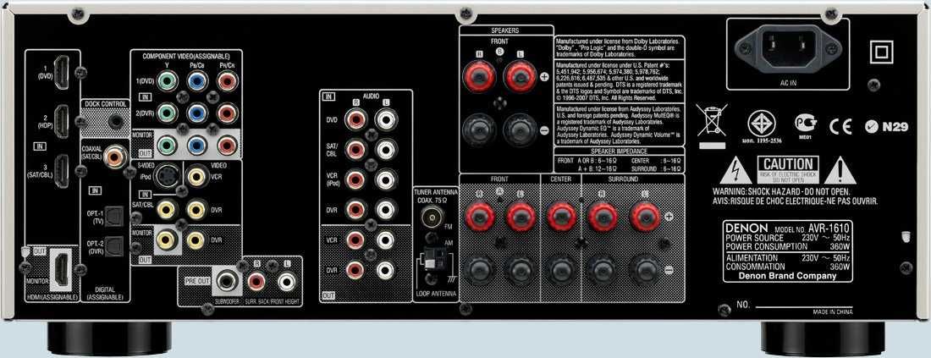Viewport: 931px width, 358px height.
Task: Click the OPT-2 (DVR) optical input
Action: 113,245
